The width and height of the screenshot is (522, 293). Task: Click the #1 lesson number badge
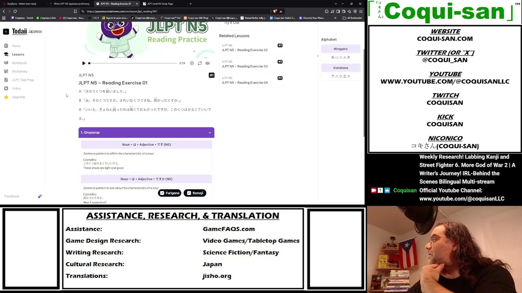(x=211, y=75)
